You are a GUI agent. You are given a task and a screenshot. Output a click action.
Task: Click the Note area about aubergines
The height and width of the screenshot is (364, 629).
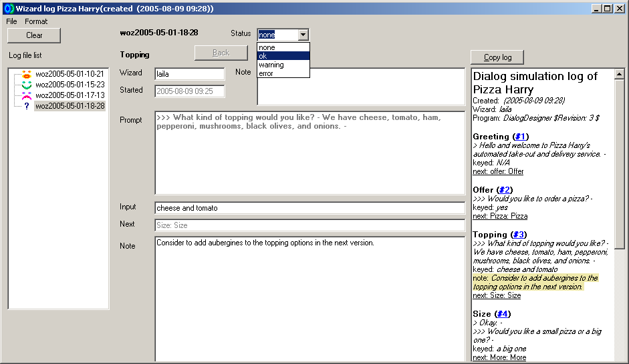point(309,299)
